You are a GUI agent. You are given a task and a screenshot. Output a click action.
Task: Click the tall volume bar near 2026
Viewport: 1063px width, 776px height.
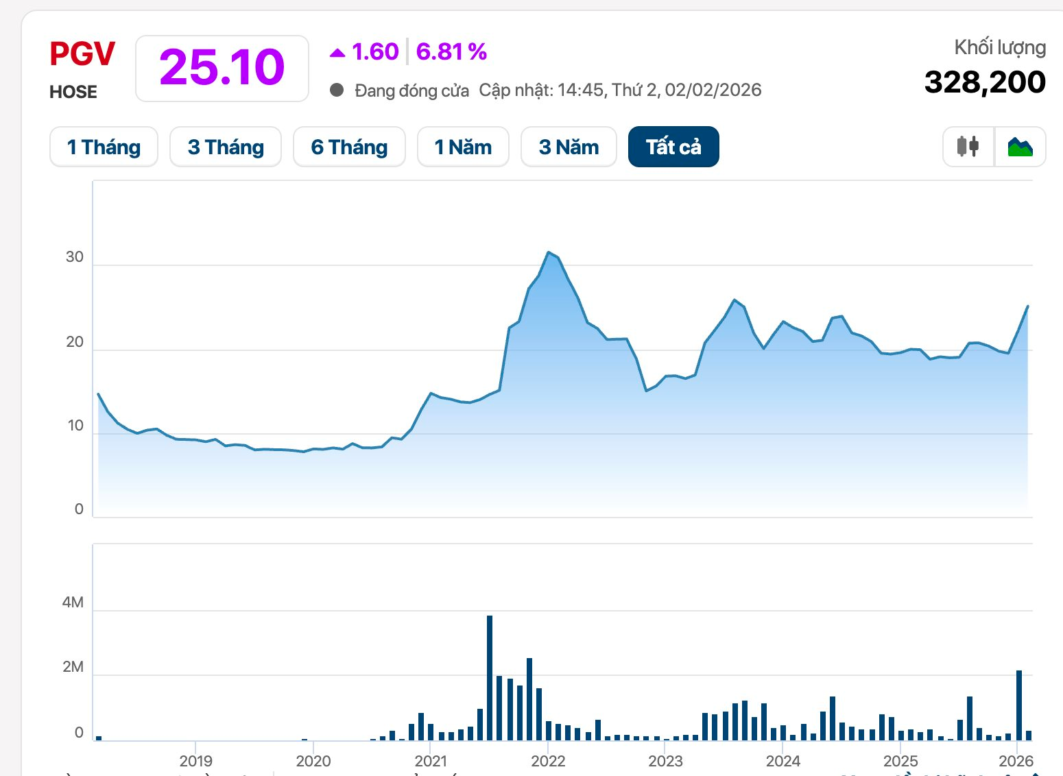tap(1019, 705)
